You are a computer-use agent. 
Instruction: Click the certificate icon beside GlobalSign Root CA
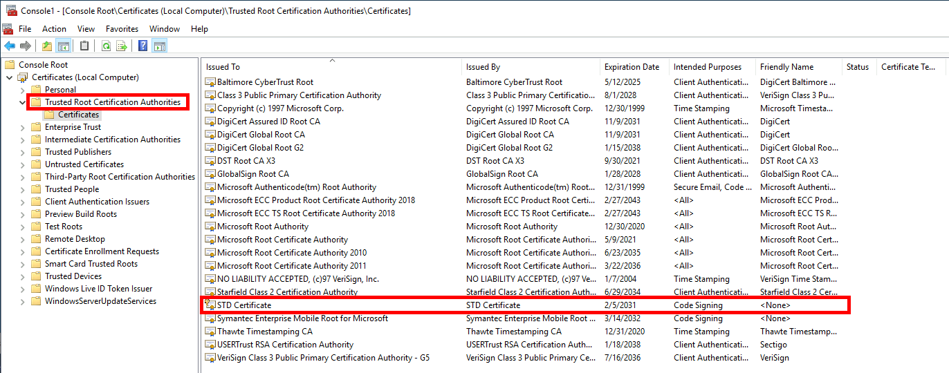point(210,174)
